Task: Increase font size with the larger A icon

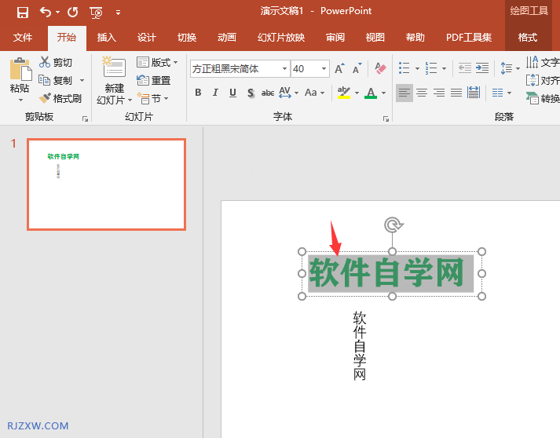Action: [x=339, y=69]
